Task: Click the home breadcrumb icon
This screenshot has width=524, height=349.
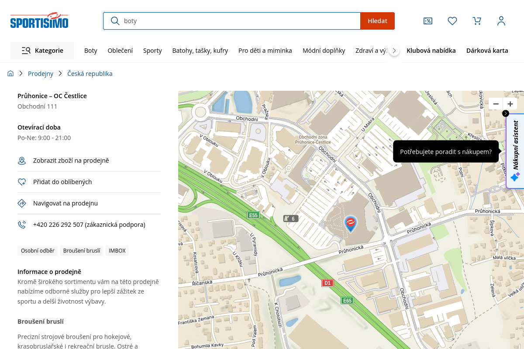Action: click(10, 74)
